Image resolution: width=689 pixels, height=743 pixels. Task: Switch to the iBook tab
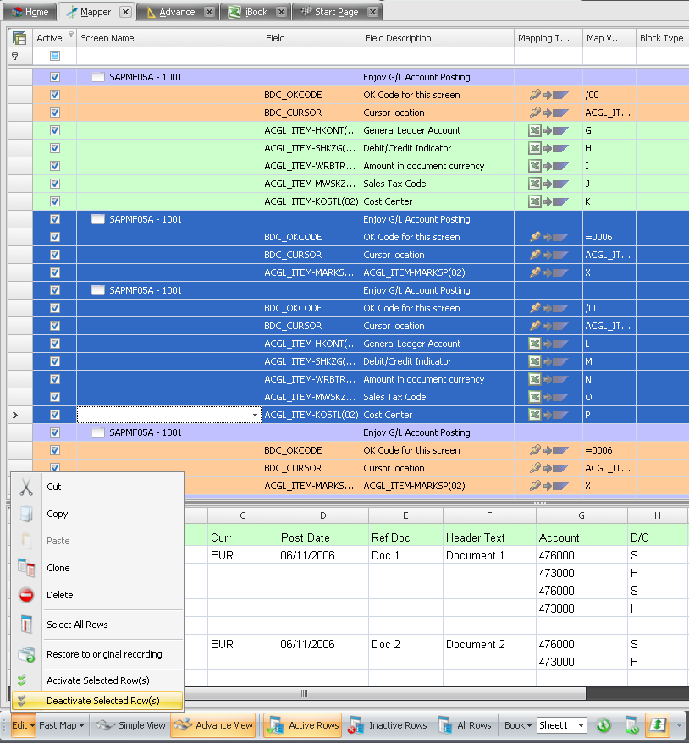[x=256, y=11]
